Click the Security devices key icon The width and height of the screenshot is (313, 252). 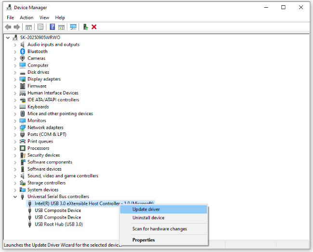coord(23,155)
